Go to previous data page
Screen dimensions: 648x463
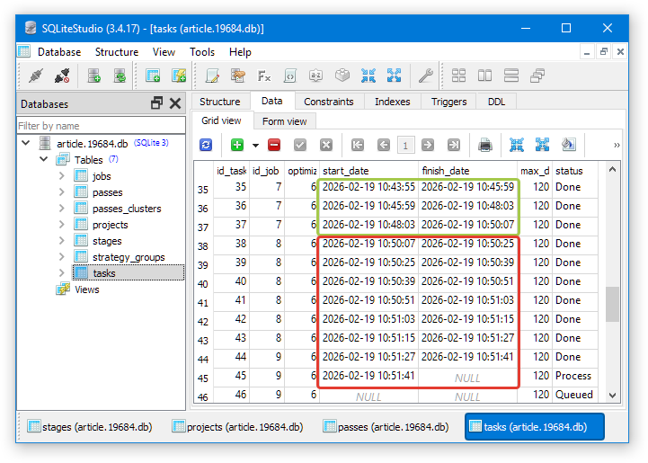384,145
